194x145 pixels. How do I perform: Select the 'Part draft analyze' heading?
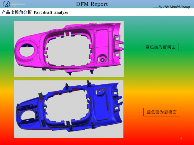(51, 13)
